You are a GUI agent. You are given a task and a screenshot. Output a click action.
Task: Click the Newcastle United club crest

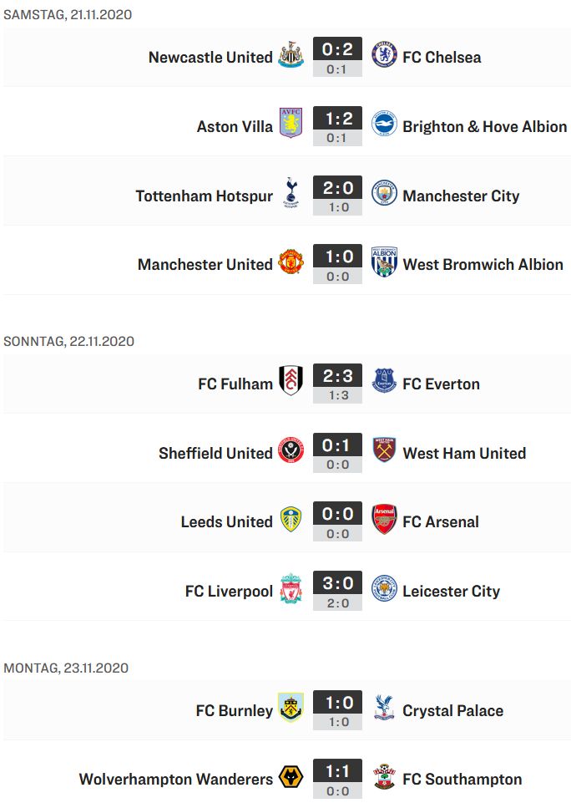coord(291,54)
